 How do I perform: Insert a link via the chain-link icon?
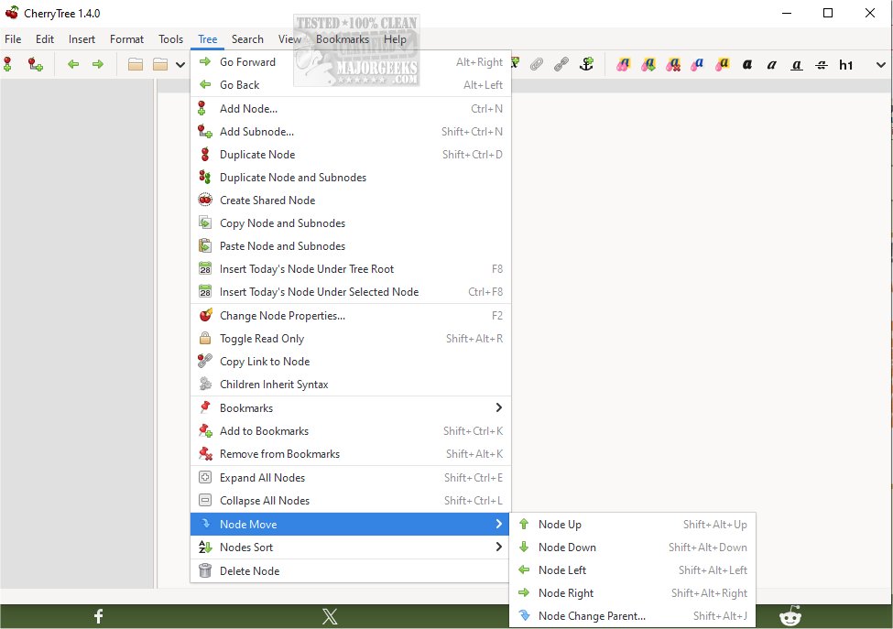(x=561, y=64)
